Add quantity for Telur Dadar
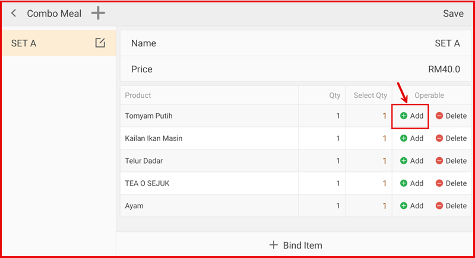The width and height of the screenshot is (475, 258). click(x=411, y=161)
